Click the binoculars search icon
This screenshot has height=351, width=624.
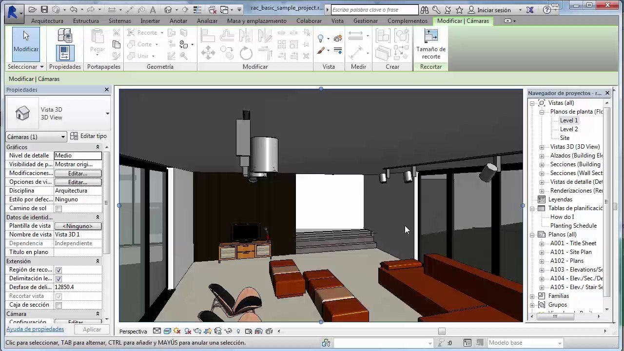[x=425, y=10]
